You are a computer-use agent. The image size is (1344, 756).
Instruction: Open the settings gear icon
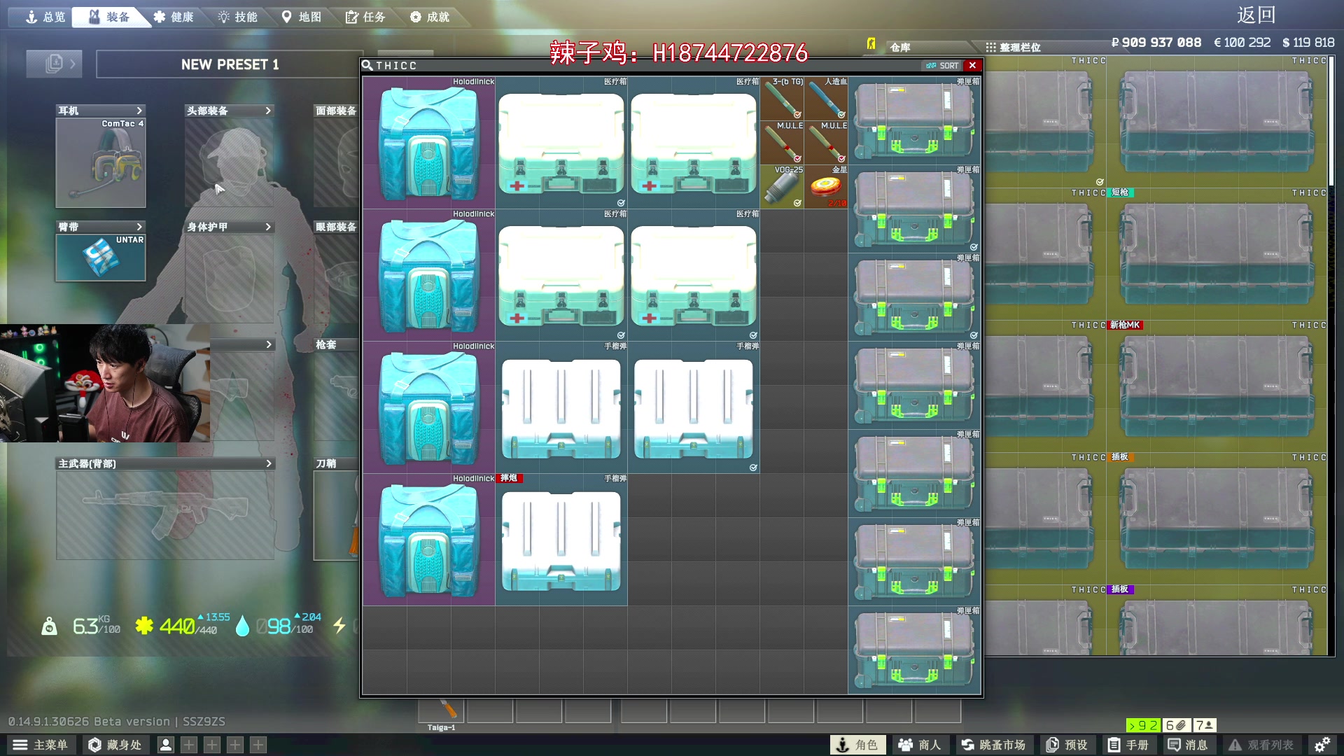[x=1322, y=745]
